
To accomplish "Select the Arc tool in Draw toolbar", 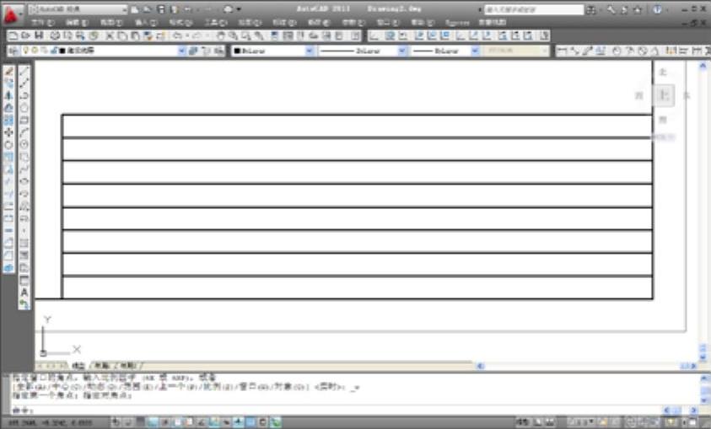I will click(x=24, y=132).
